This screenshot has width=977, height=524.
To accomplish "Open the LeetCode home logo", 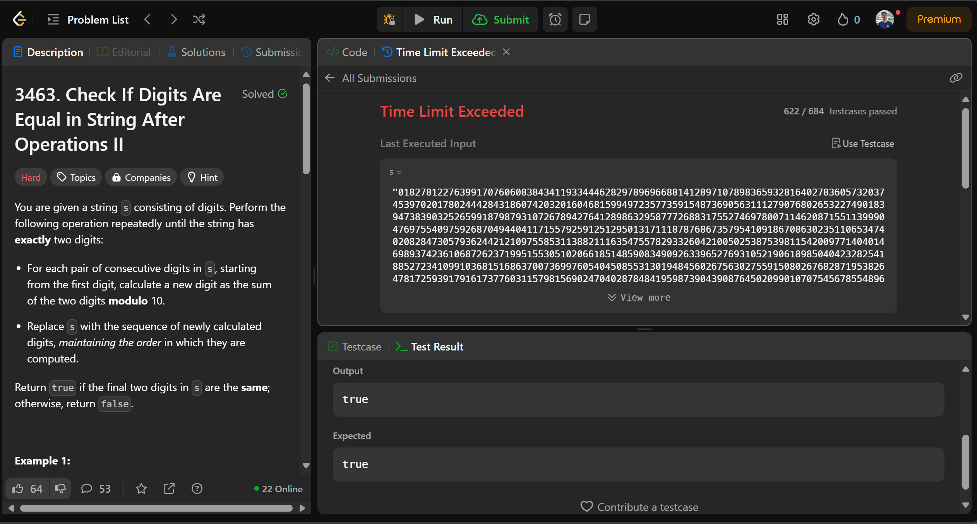I will pyautogui.click(x=19, y=19).
